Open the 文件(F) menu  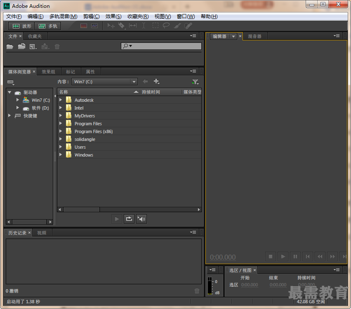tap(14, 16)
